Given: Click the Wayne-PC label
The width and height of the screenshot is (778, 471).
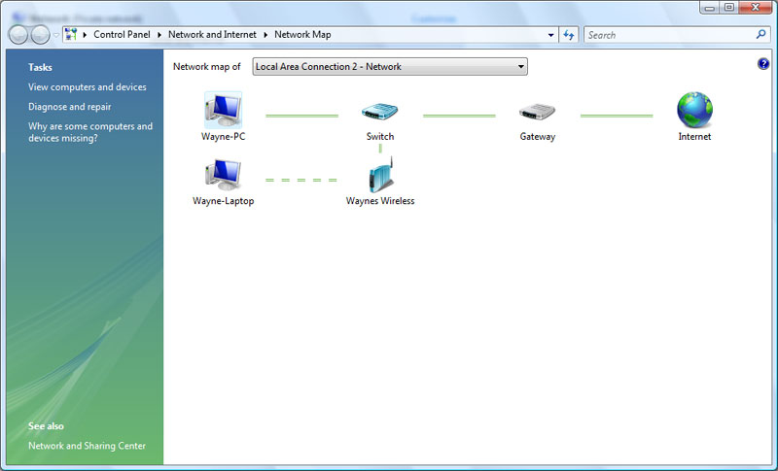Looking at the screenshot, I should point(224,136).
